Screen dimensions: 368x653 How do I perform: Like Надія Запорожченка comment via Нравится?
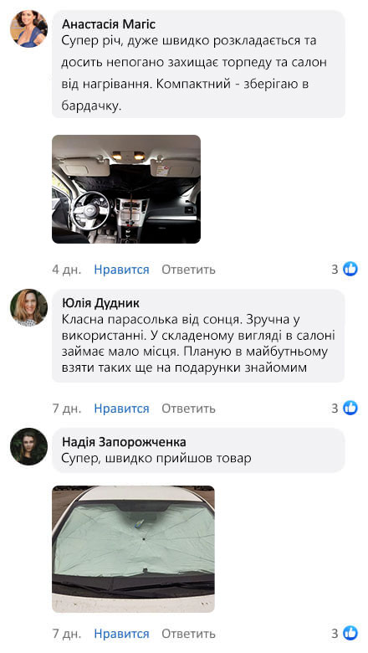tap(121, 634)
